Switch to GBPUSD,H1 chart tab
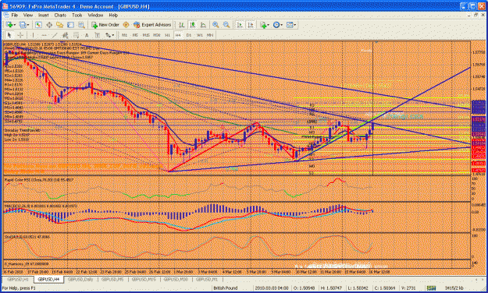This screenshot has height=293, width=488. tap(17, 279)
